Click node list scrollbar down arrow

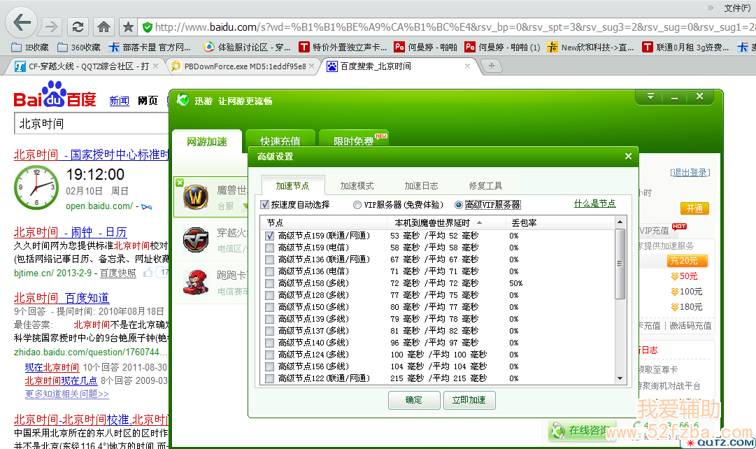620,378
